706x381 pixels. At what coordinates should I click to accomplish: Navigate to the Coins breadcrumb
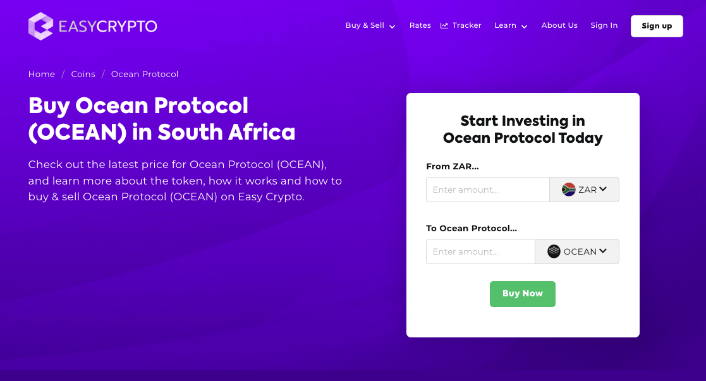pos(83,74)
